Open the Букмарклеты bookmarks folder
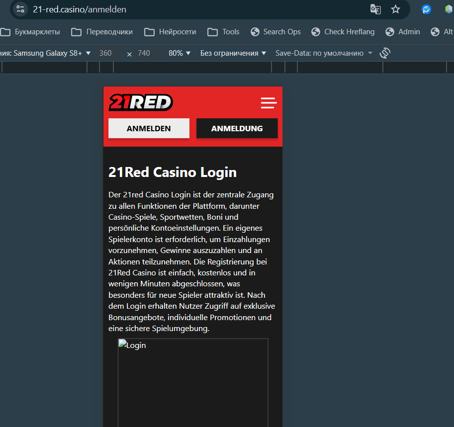This screenshot has height=427, width=454. (30, 32)
